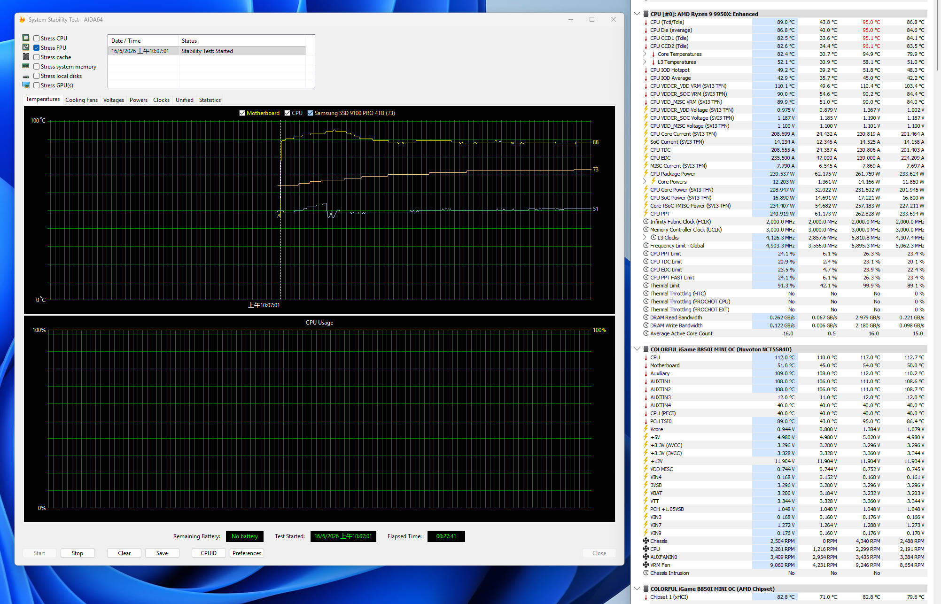Stop the stability test
The image size is (941, 604).
[78, 553]
